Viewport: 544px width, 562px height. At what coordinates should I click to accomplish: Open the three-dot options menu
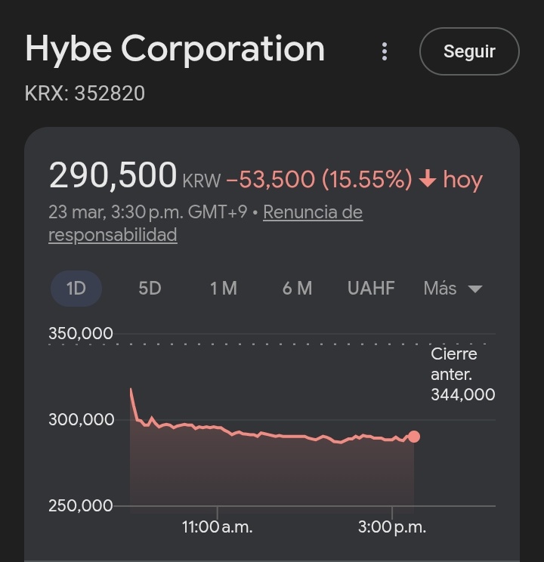point(385,51)
